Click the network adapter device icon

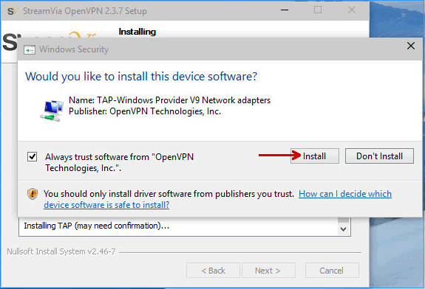tap(52, 111)
